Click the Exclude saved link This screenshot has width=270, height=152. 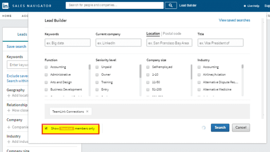[x=17, y=76]
